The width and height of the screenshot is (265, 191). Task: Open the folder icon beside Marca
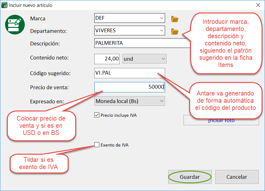click(x=175, y=19)
